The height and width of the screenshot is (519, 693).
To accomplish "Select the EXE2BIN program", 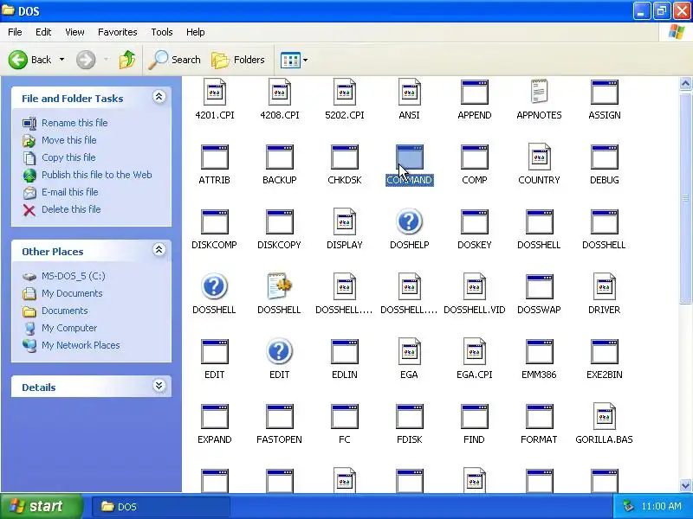I will (604, 352).
